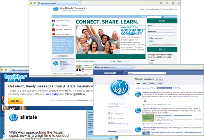Click the sunglasses user avatar in Recent Discussions
The width and height of the screenshot is (204, 140).
[x=79, y=68]
